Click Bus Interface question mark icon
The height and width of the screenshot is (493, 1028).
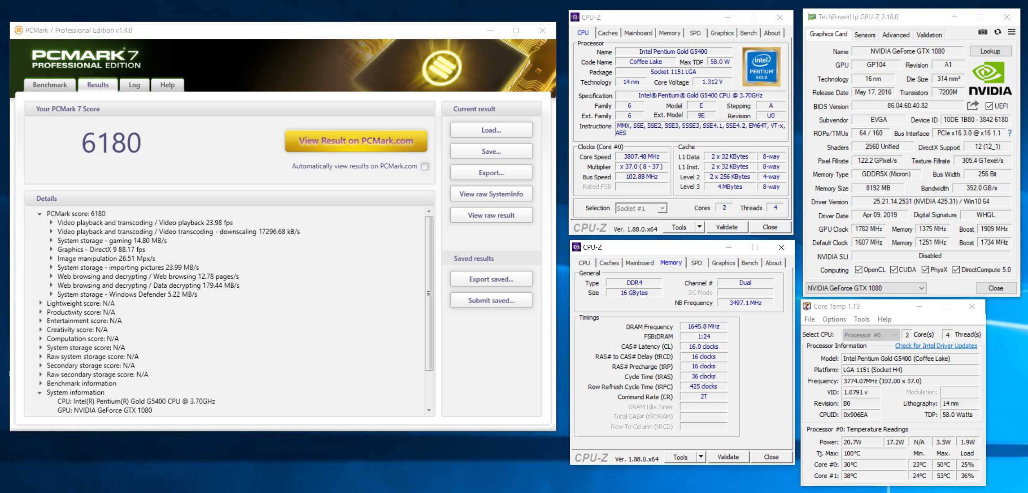[1010, 133]
